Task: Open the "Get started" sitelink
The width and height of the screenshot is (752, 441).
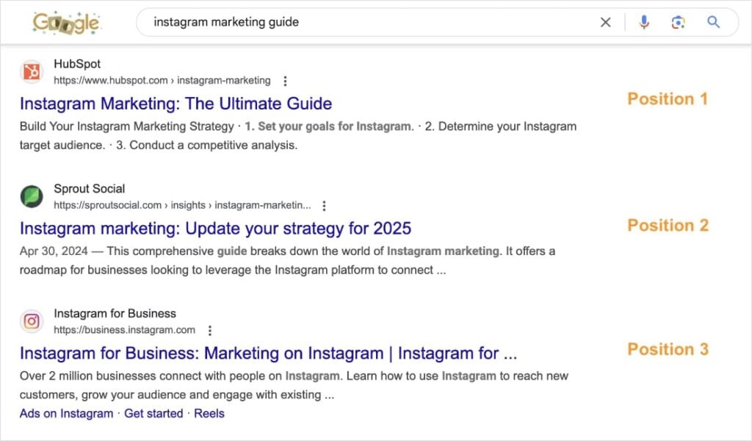Action: click(x=153, y=413)
